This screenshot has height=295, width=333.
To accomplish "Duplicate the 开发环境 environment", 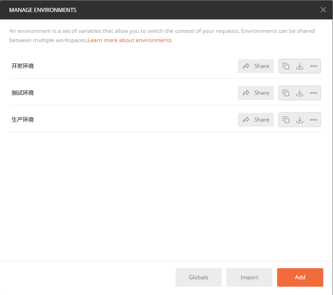I will [286, 66].
